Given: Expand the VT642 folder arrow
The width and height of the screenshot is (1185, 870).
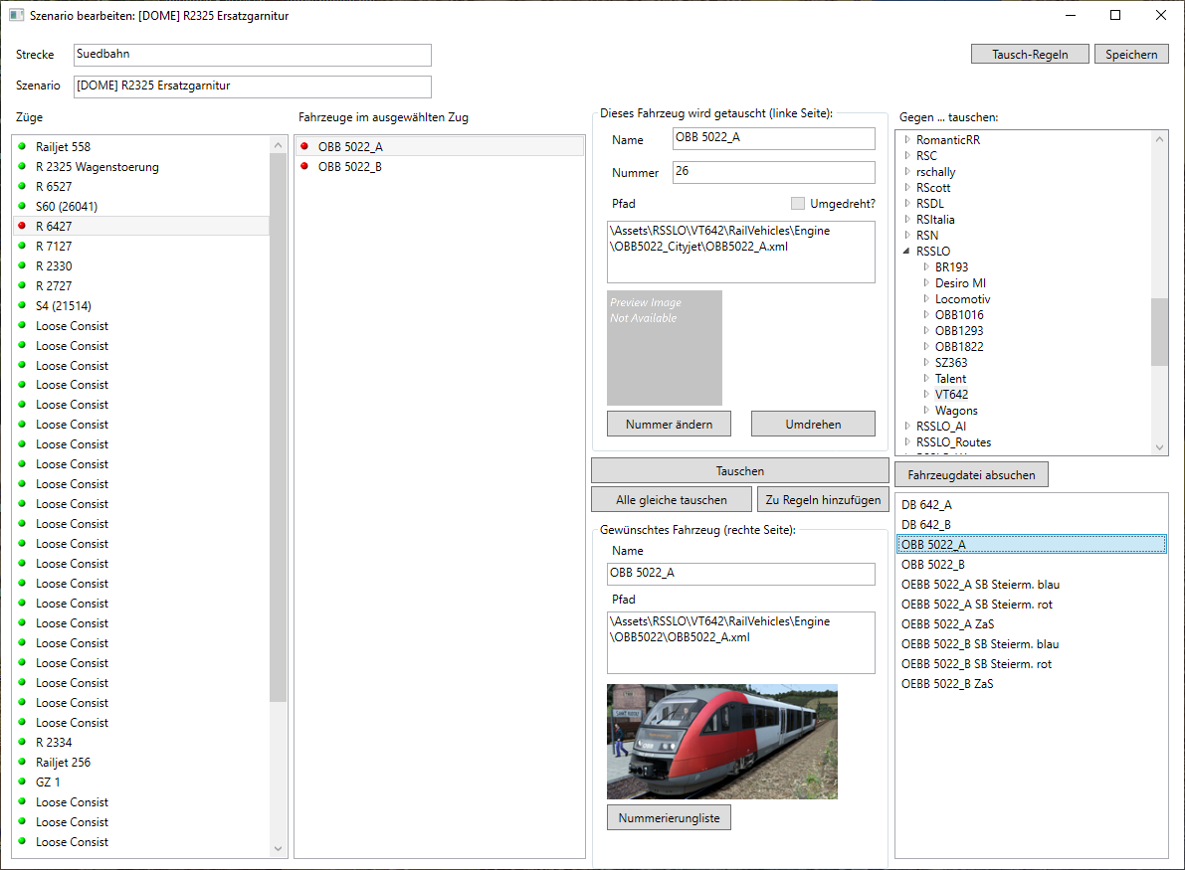Looking at the screenshot, I should pos(926,395).
